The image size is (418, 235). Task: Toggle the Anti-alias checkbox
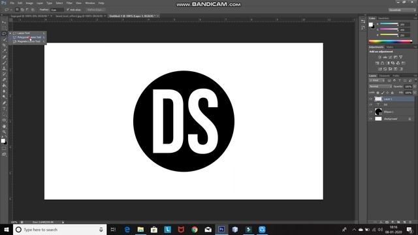(68, 10)
